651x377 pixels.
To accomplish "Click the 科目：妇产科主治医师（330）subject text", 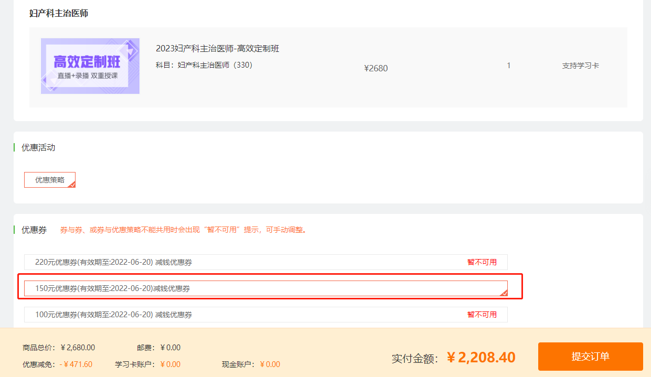I will point(204,65).
